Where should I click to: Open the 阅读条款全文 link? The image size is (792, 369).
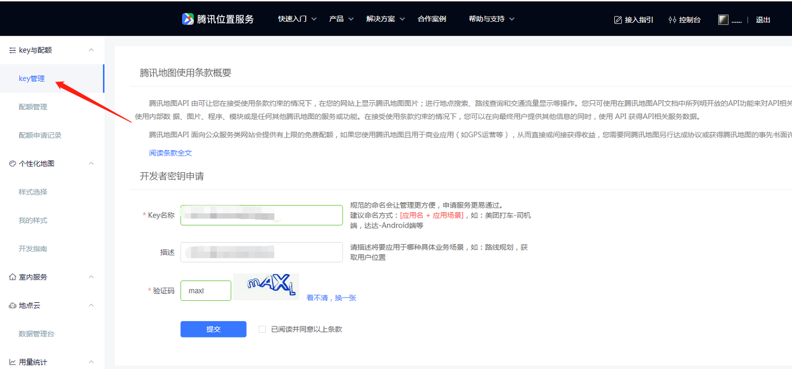click(170, 153)
